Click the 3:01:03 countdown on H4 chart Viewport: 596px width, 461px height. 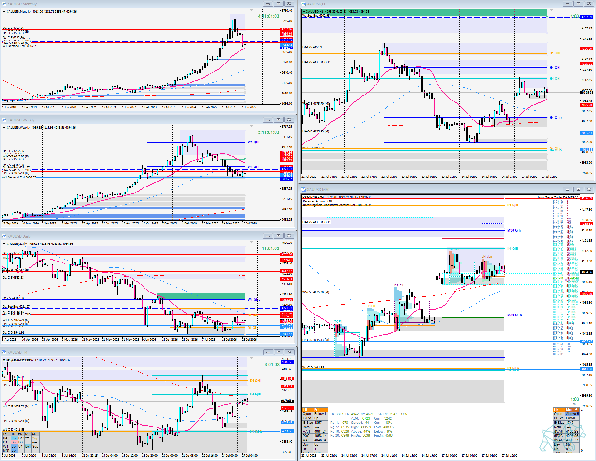pyautogui.click(x=272, y=365)
